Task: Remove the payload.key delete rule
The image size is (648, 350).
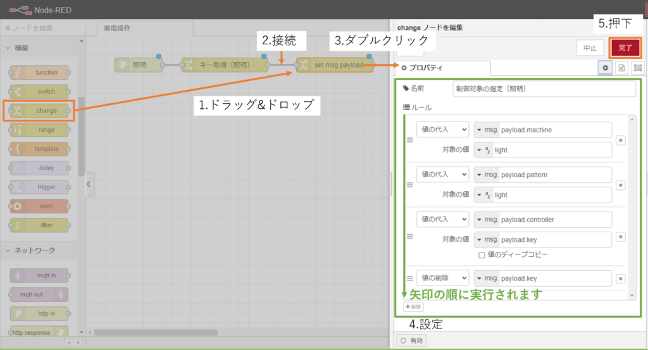Action: (620, 278)
